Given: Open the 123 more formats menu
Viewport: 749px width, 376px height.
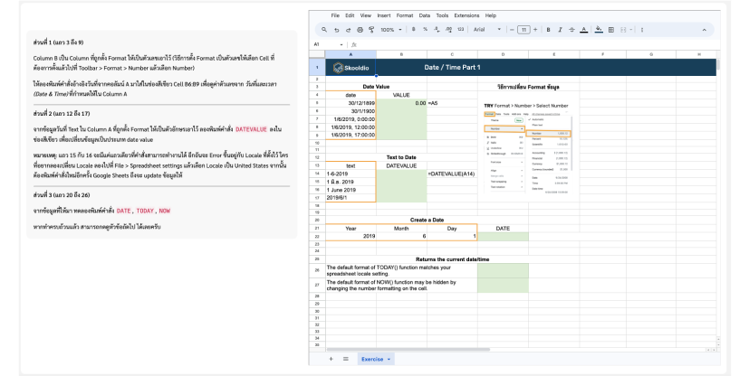Looking at the screenshot, I should pyautogui.click(x=460, y=30).
